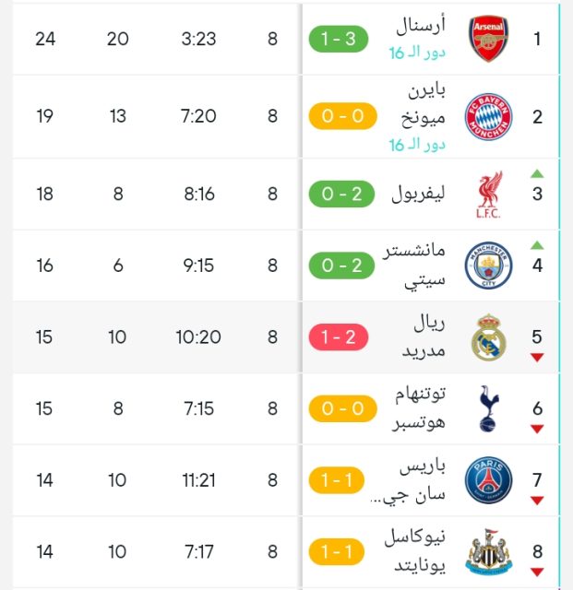573x590 pixels.
Task: Select the أرسنال team name
Action: click(x=422, y=26)
